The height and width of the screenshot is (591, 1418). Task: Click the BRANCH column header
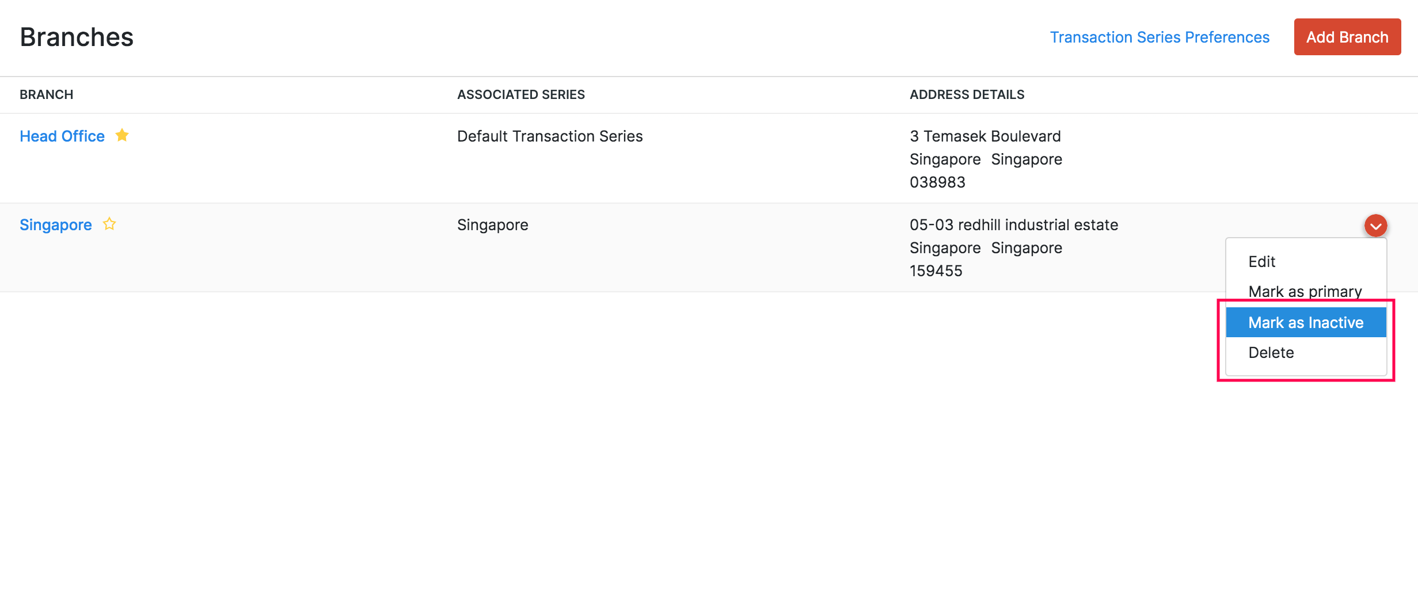(47, 95)
